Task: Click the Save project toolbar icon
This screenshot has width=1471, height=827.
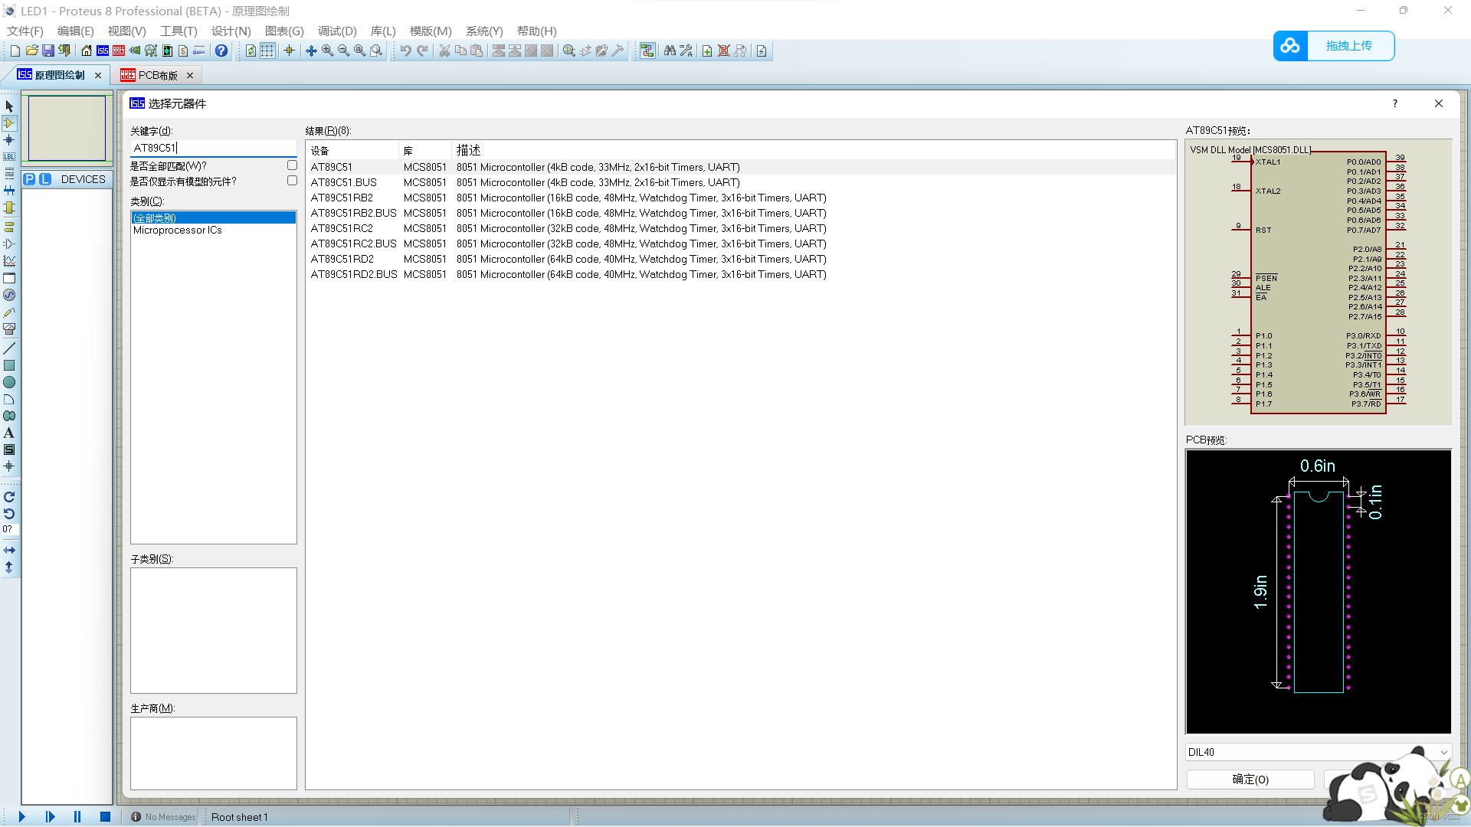Action: [x=48, y=51]
